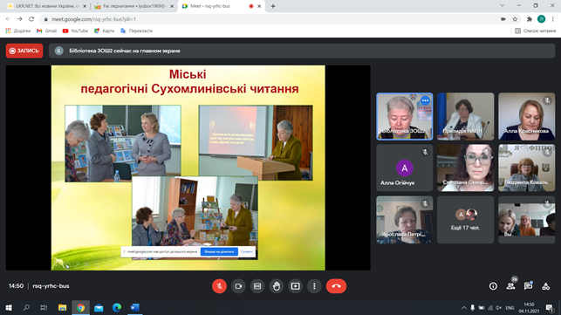This screenshot has width=561, height=315.
Task: Open meeting details info icon
Action: pos(493,286)
